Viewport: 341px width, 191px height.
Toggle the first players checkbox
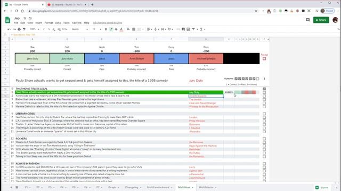point(236,79)
